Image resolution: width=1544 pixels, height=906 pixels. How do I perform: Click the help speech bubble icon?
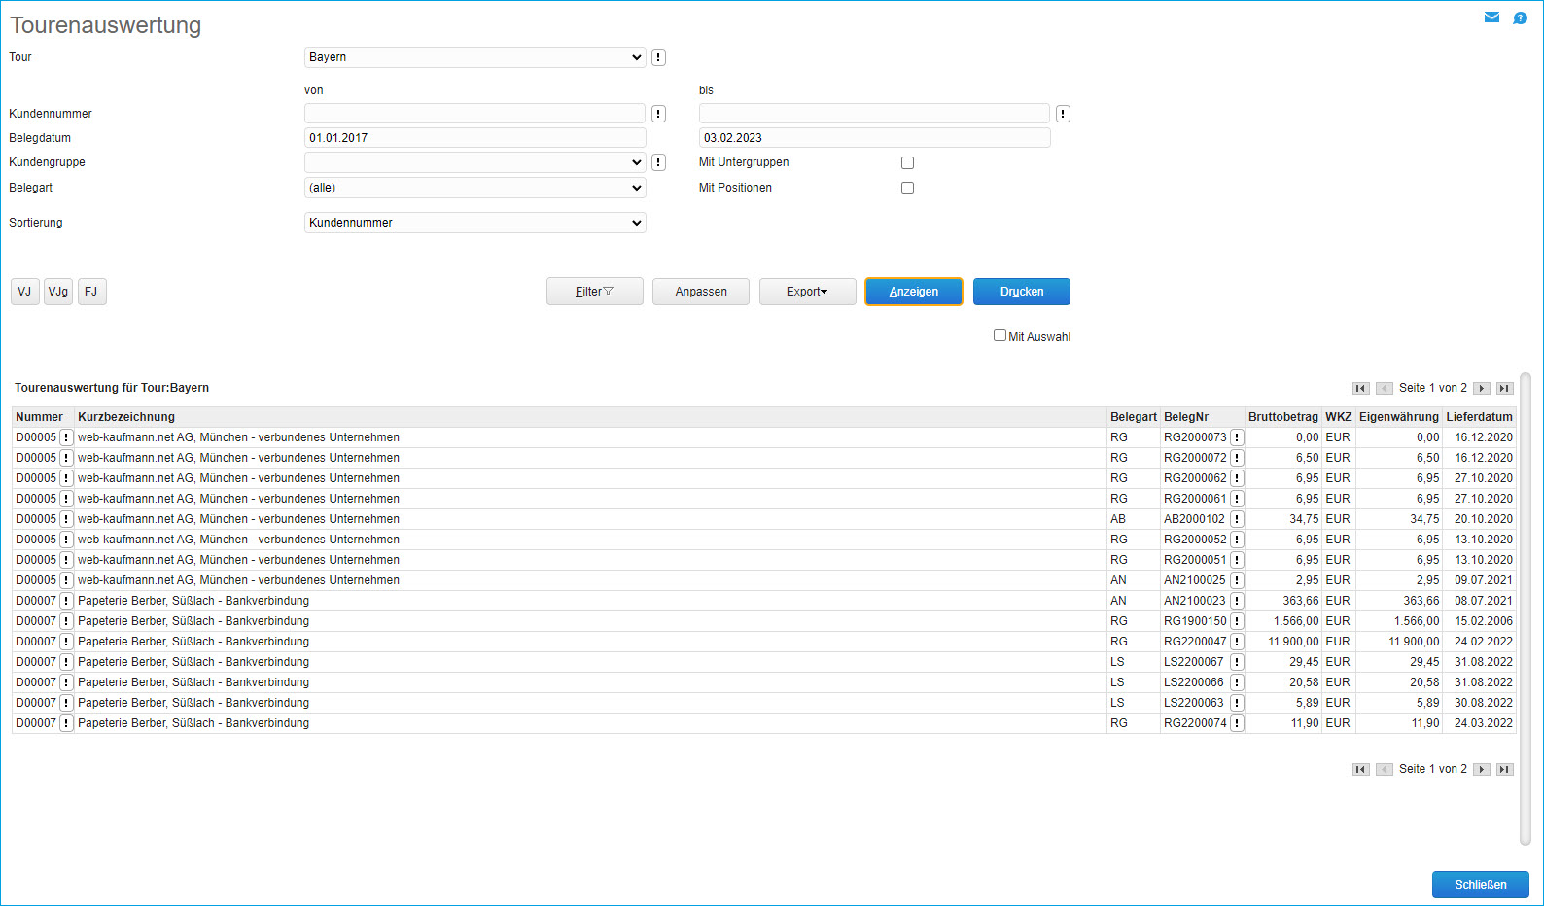tap(1520, 17)
